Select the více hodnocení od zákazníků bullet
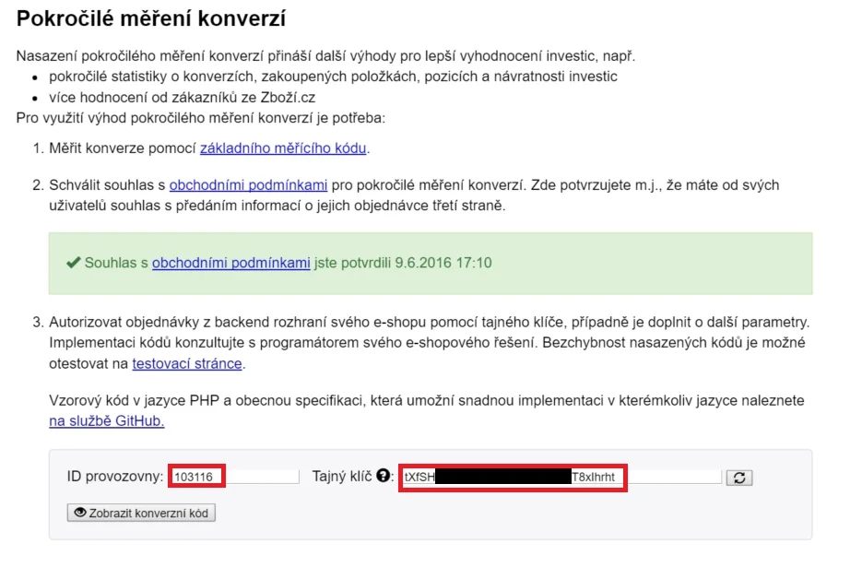Screen dimensions: 862x567 [188, 97]
